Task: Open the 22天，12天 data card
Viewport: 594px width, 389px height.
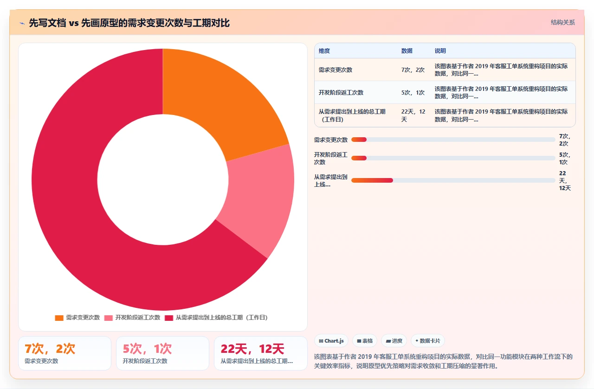Action: click(x=261, y=353)
